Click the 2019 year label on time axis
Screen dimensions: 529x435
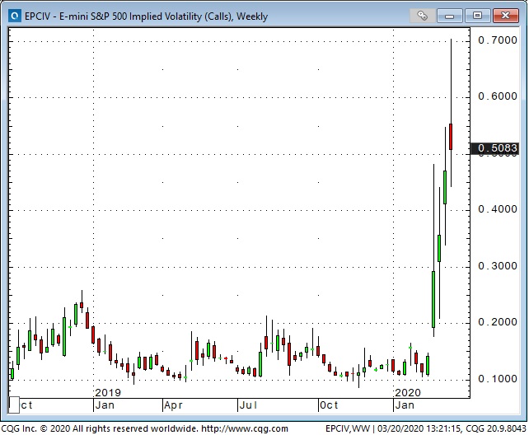(108, 392)
